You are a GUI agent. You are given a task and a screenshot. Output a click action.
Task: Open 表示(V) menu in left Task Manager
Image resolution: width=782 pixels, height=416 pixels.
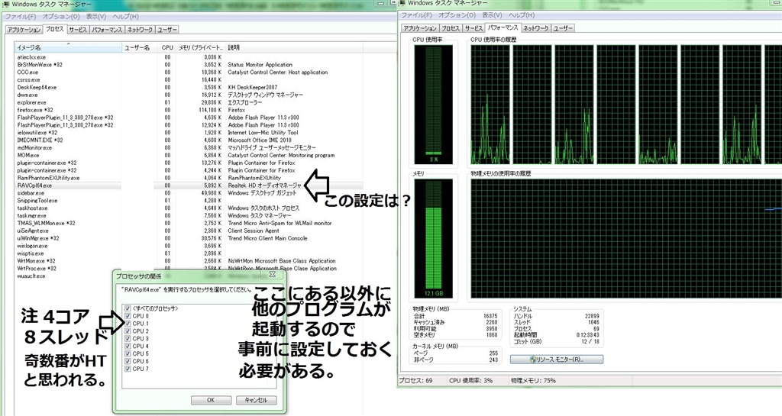point(96,17)
